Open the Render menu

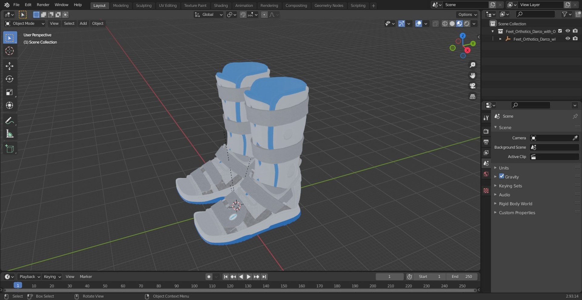[x=43, y=5]
